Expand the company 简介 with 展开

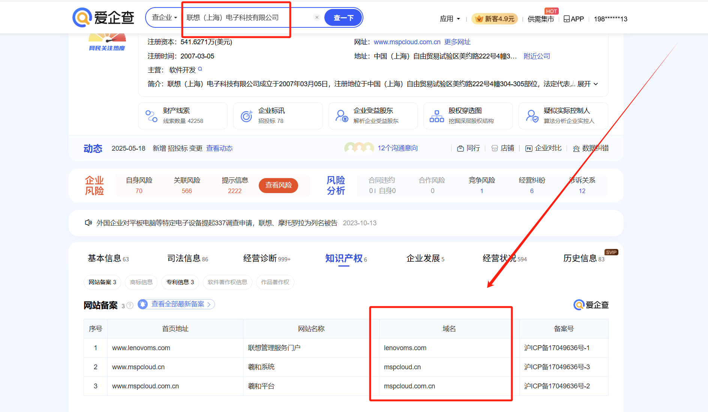588,84
